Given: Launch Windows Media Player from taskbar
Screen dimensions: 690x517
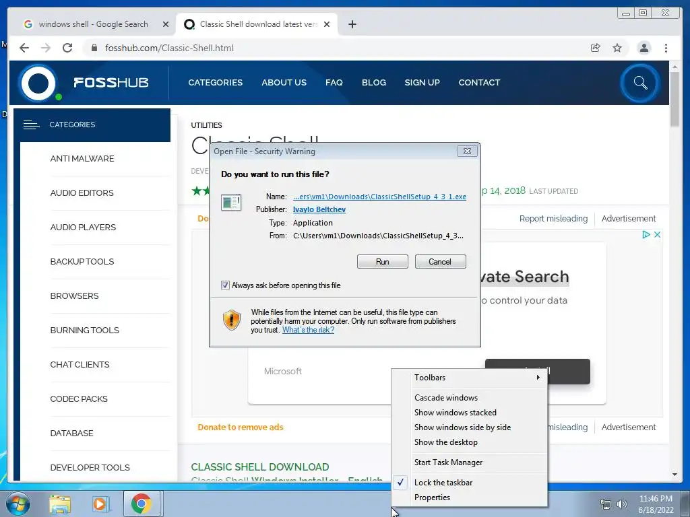Looking at the screenshot, I should [x=100, y=504].
